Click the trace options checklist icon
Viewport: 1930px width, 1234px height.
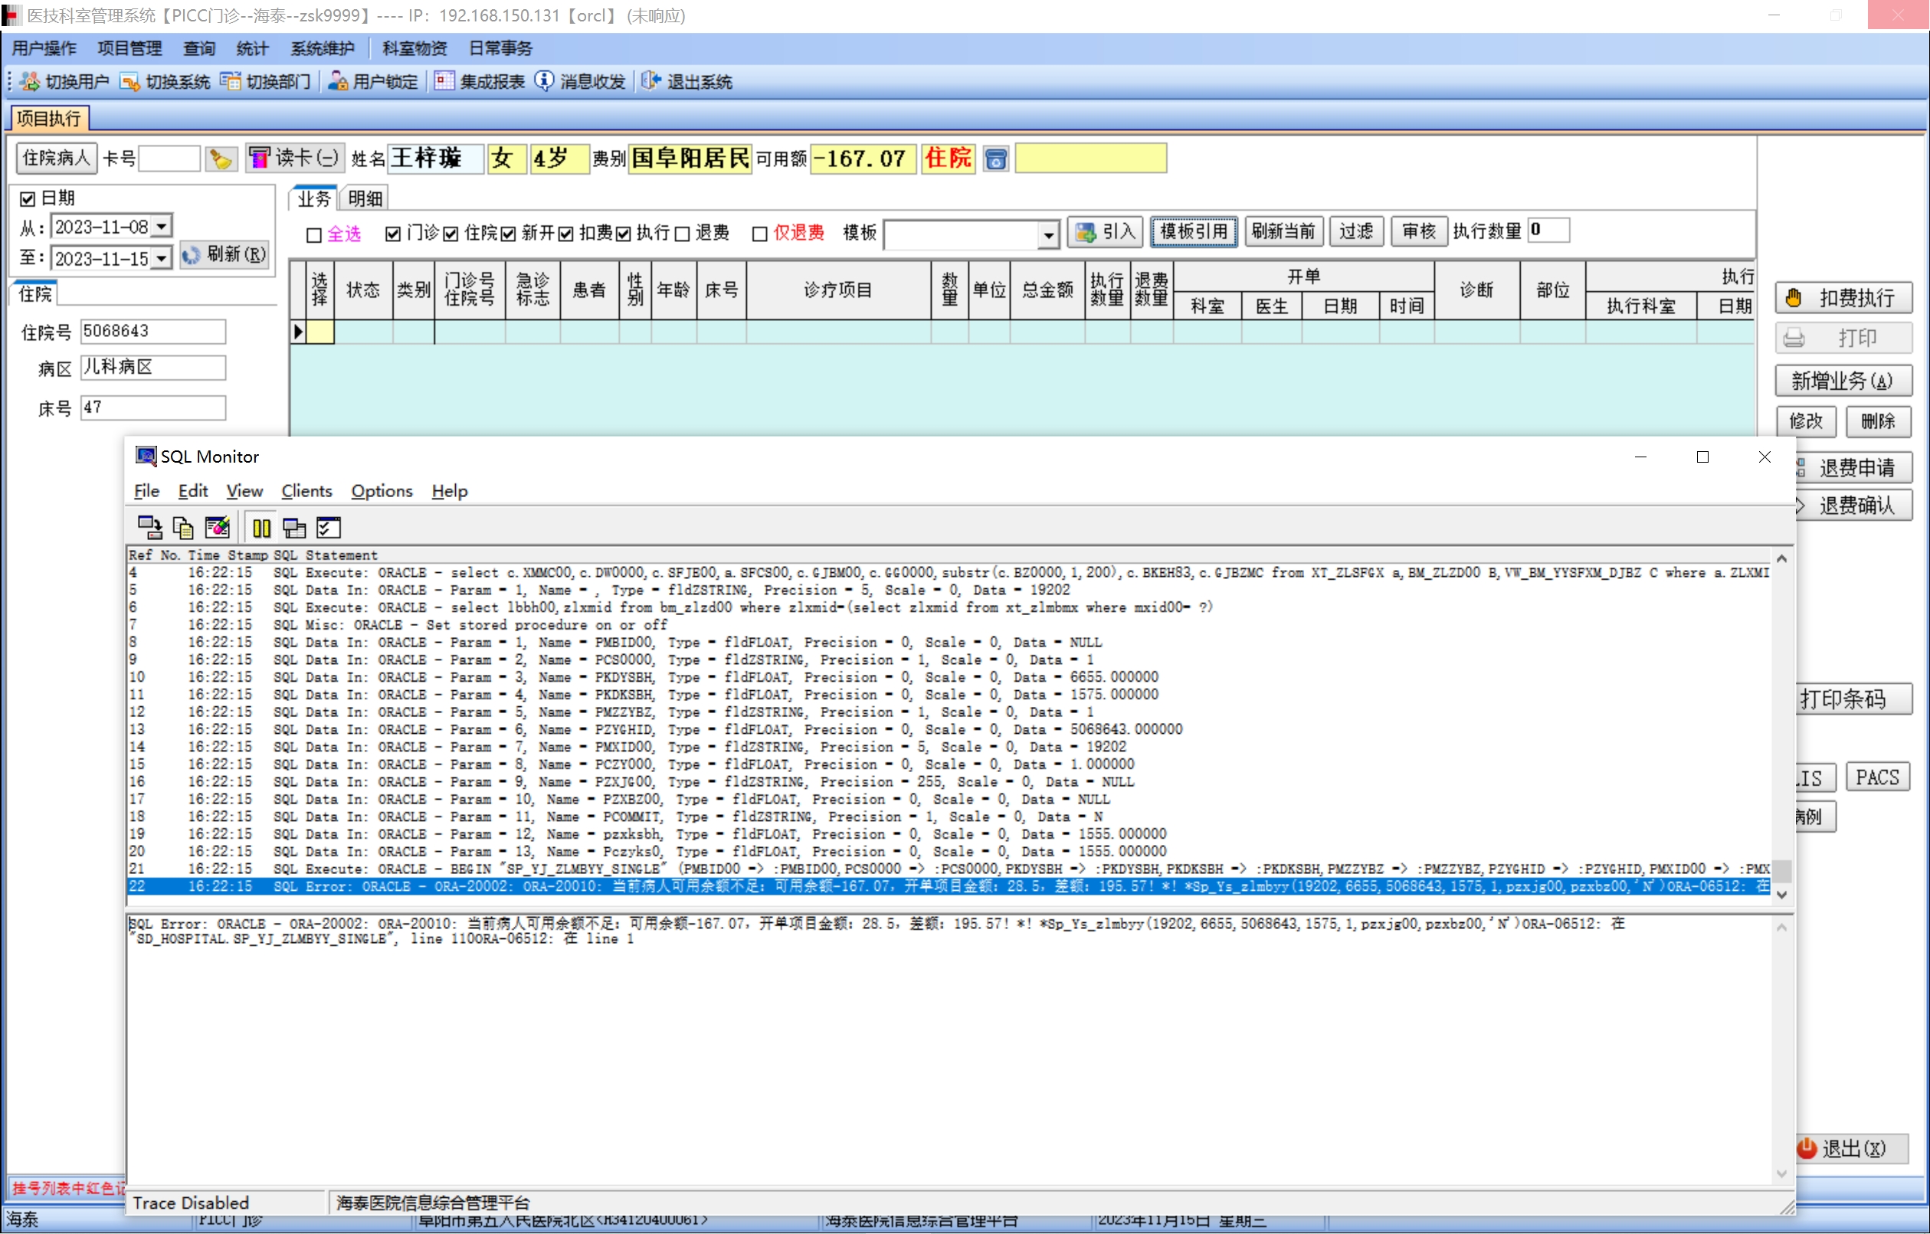(329, 527)
